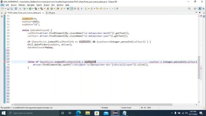Image resolution: width=206 pixels, height=116 pixels.
Task: Open Microsoft Edge from the taskbar
Action: click(79, 113)
